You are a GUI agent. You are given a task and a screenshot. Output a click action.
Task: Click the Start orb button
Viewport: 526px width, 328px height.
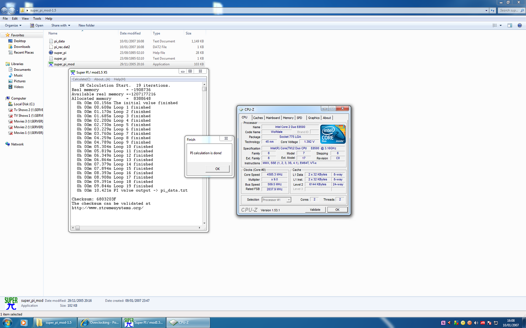coord(7,323)
